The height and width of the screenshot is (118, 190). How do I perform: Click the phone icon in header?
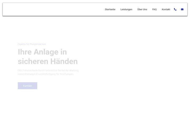click(x=175, y=9)
